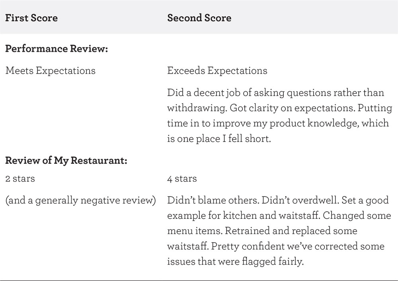
Task: Click the 4 stars rating
Action: coord(182,179)
